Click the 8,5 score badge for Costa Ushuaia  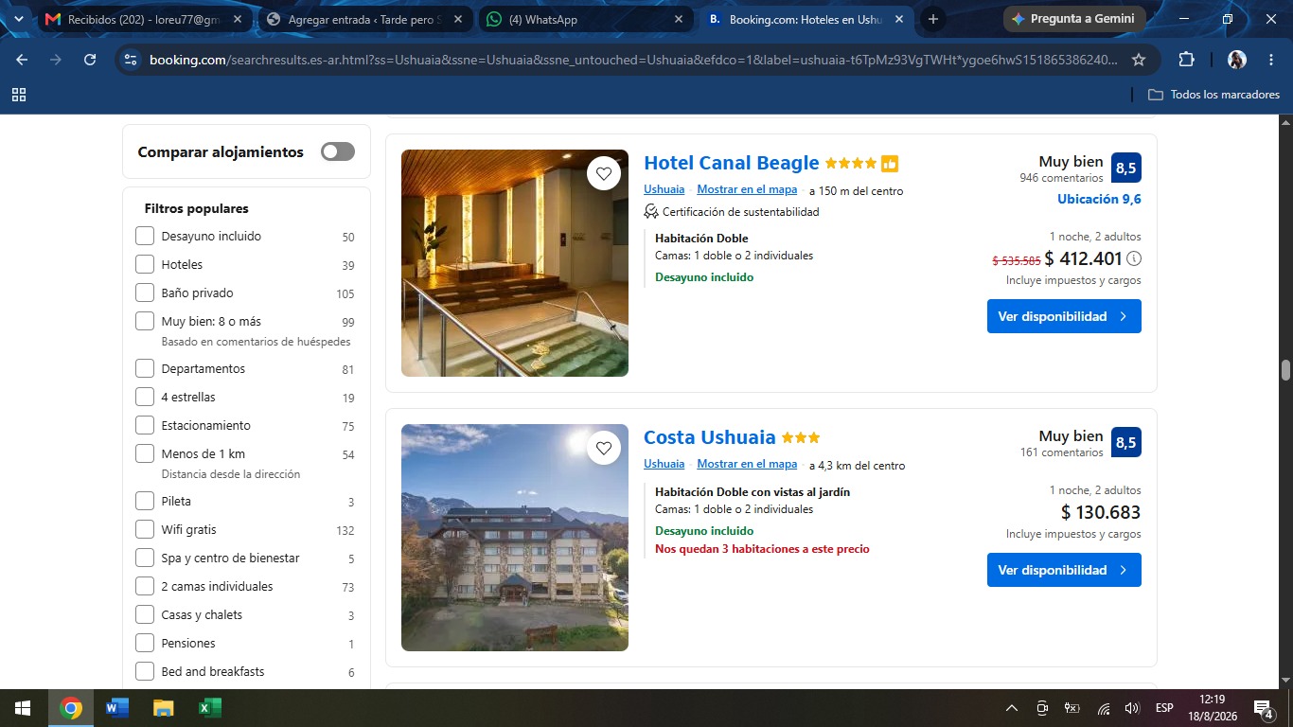click(1126, 442)
